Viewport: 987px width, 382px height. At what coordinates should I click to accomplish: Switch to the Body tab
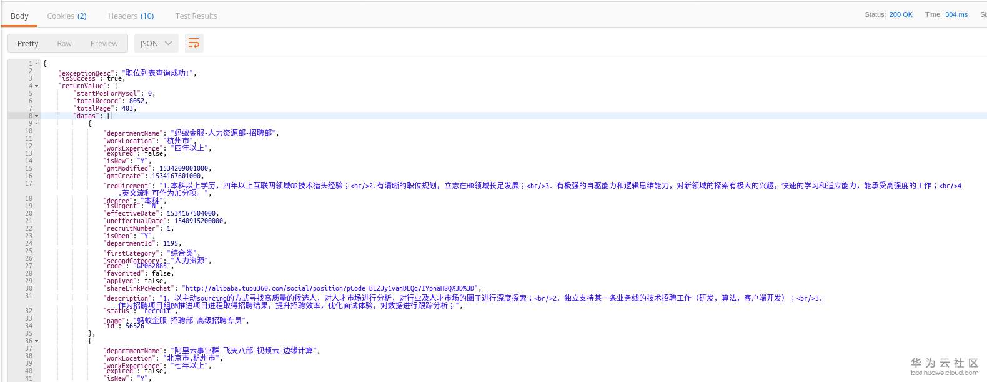tap(19, 16)
